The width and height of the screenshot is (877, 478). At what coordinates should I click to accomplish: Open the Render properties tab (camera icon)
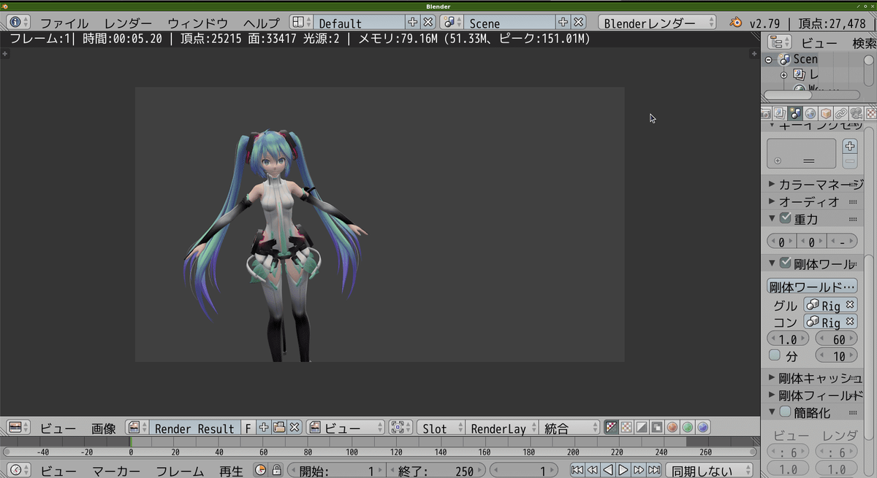(765, 113)
